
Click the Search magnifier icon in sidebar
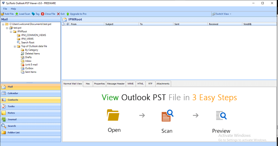4,126
